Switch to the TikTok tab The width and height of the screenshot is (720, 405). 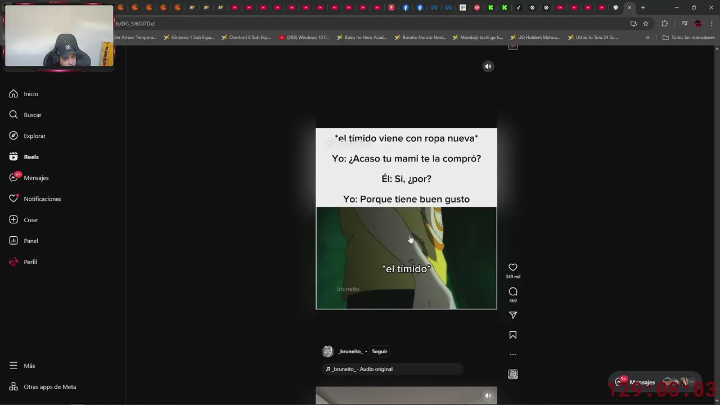519,8
